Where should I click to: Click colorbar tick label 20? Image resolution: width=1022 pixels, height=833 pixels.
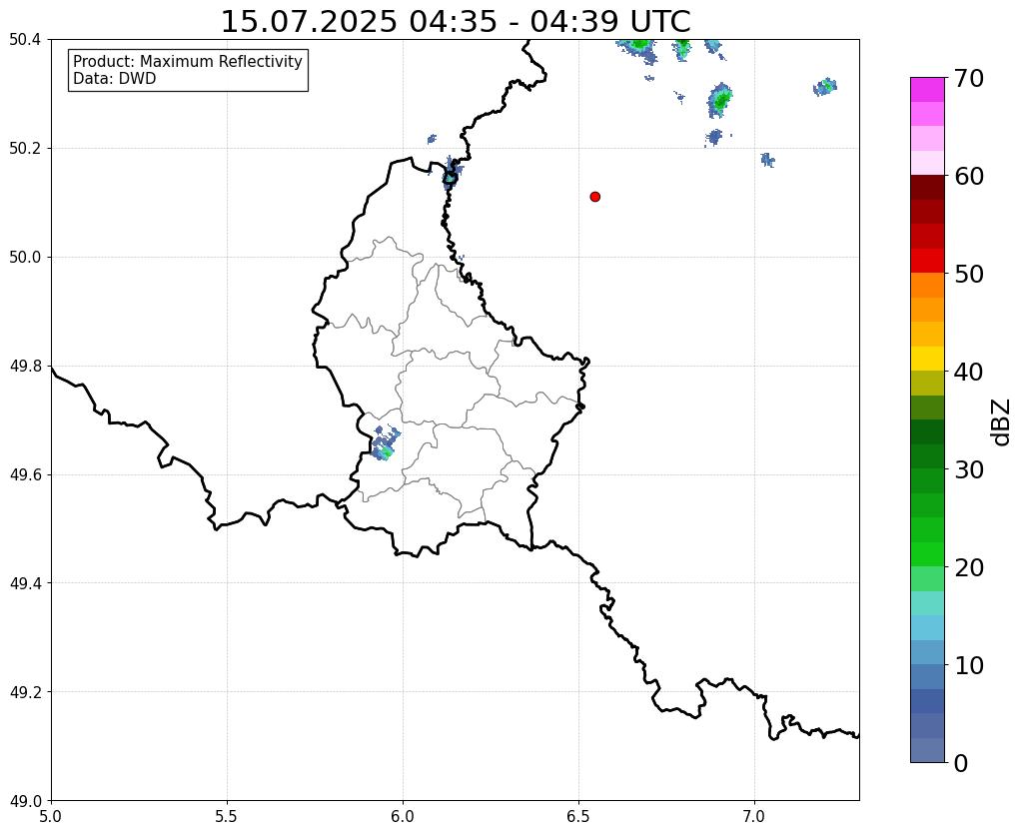[969, 567]
